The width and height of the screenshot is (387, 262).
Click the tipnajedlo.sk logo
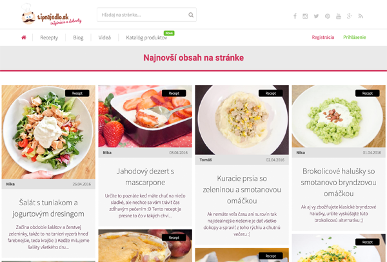point(52,15)
